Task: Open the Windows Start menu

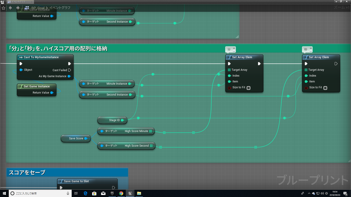Action: point(4,194)
